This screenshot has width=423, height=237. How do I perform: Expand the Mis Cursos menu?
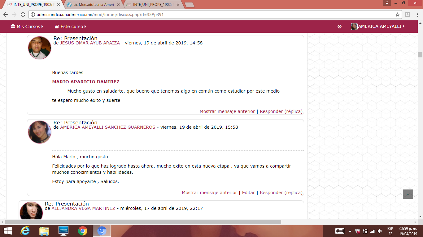coord(27,27)
